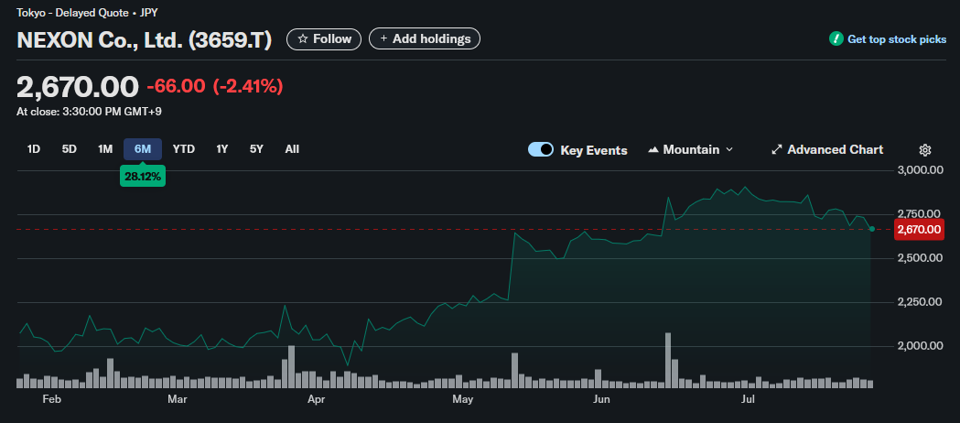Viewport: 960px width, 423px height.
Task: Click the Add holdings button
Action: (x=425, y=39)
